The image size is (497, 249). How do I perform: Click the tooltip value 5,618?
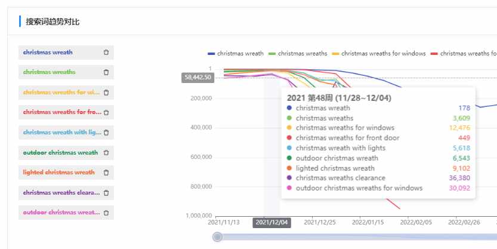click(x=462, y=148)
